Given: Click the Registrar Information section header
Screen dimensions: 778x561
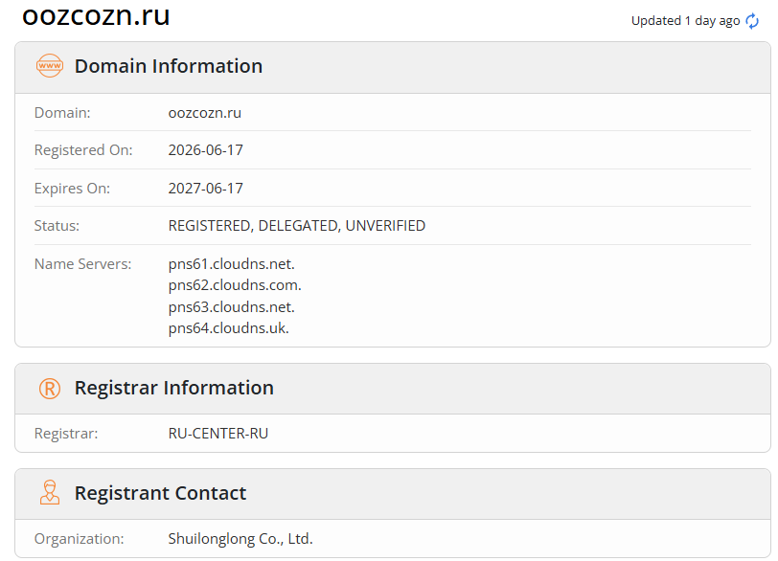Looking at the screenshot, I should tap(173, 388).
